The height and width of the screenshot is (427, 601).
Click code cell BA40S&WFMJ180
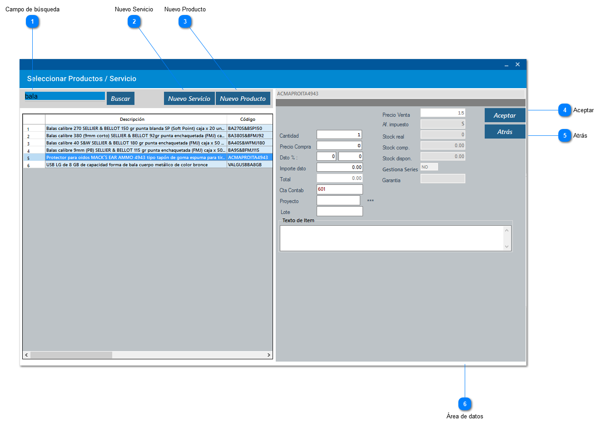pos(250,143)
